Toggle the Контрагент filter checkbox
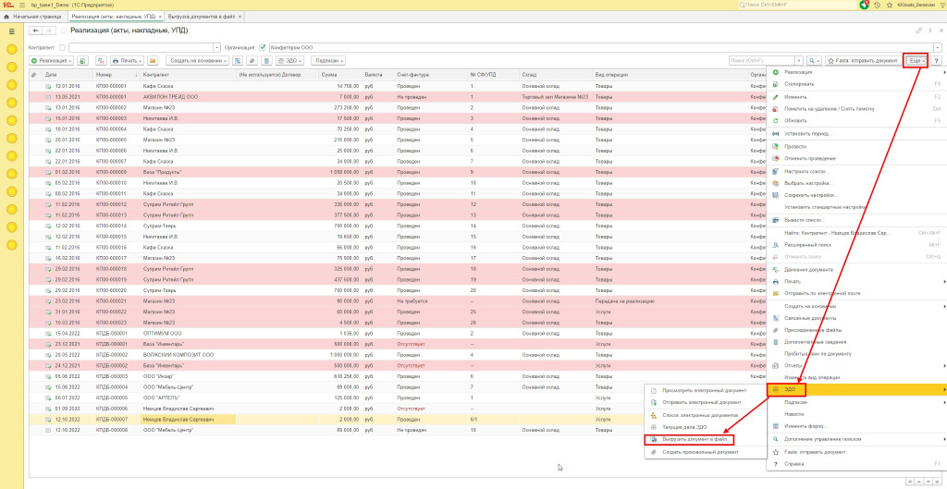Screen dimensions: 947x489 (62, 47)
